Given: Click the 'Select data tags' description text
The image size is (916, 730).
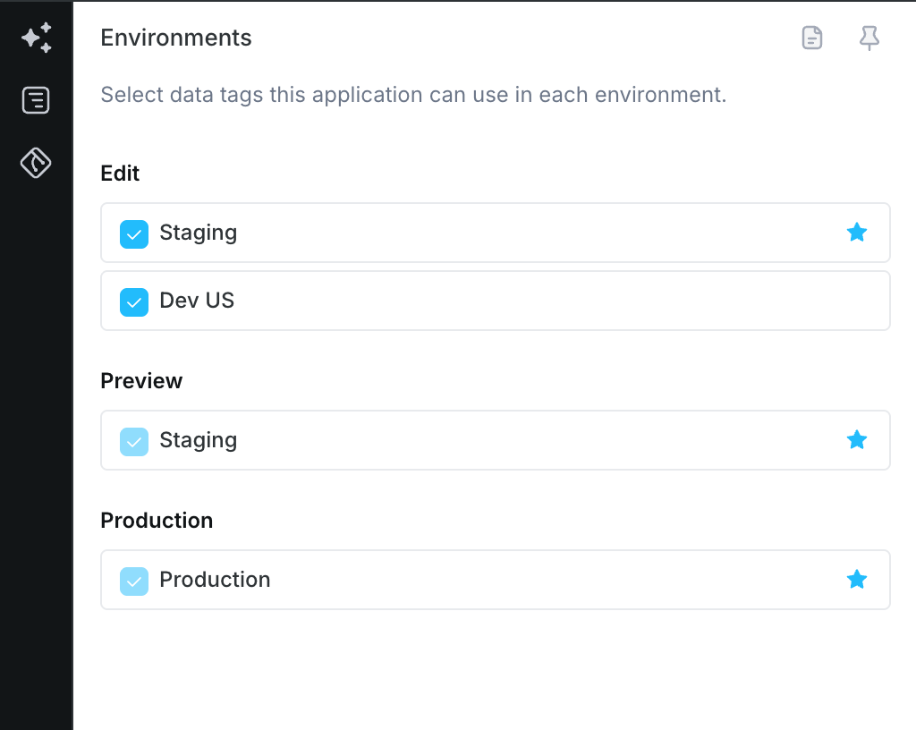Looking at the screenshot, I should [413, 95].
